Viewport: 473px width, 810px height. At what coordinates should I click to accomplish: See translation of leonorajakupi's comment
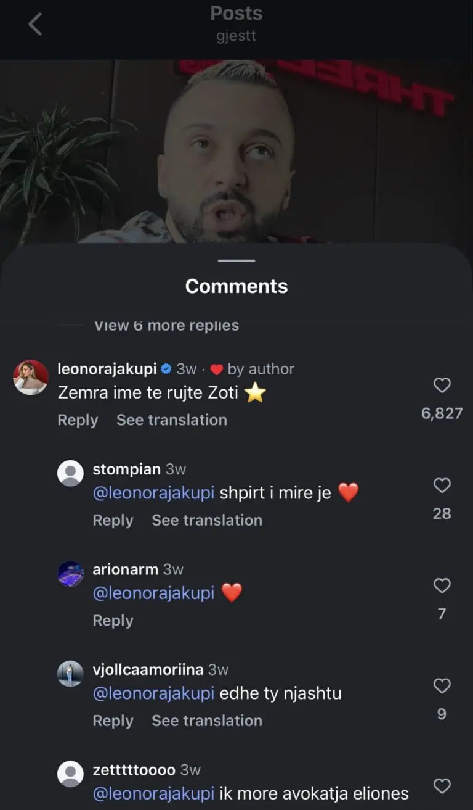(x=171, y=420)
